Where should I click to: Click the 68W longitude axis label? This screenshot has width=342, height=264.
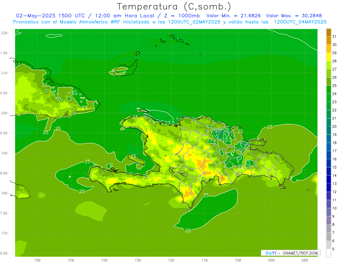305,260
